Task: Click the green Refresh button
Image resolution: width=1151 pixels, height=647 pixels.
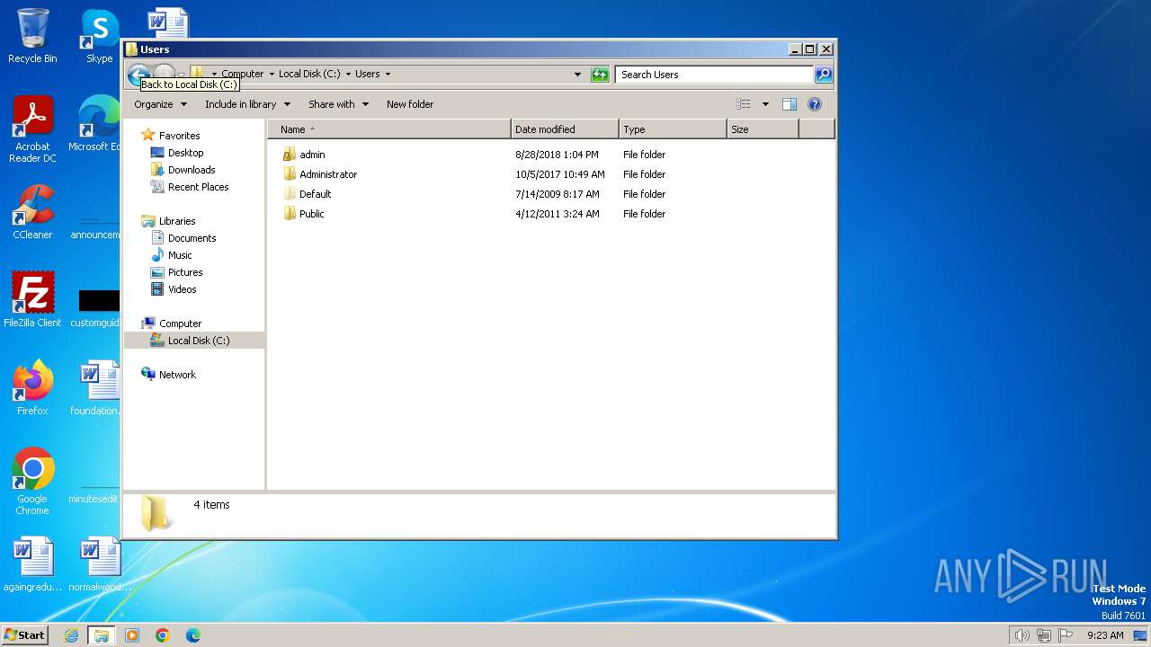Action: click(x=600, y=75)
